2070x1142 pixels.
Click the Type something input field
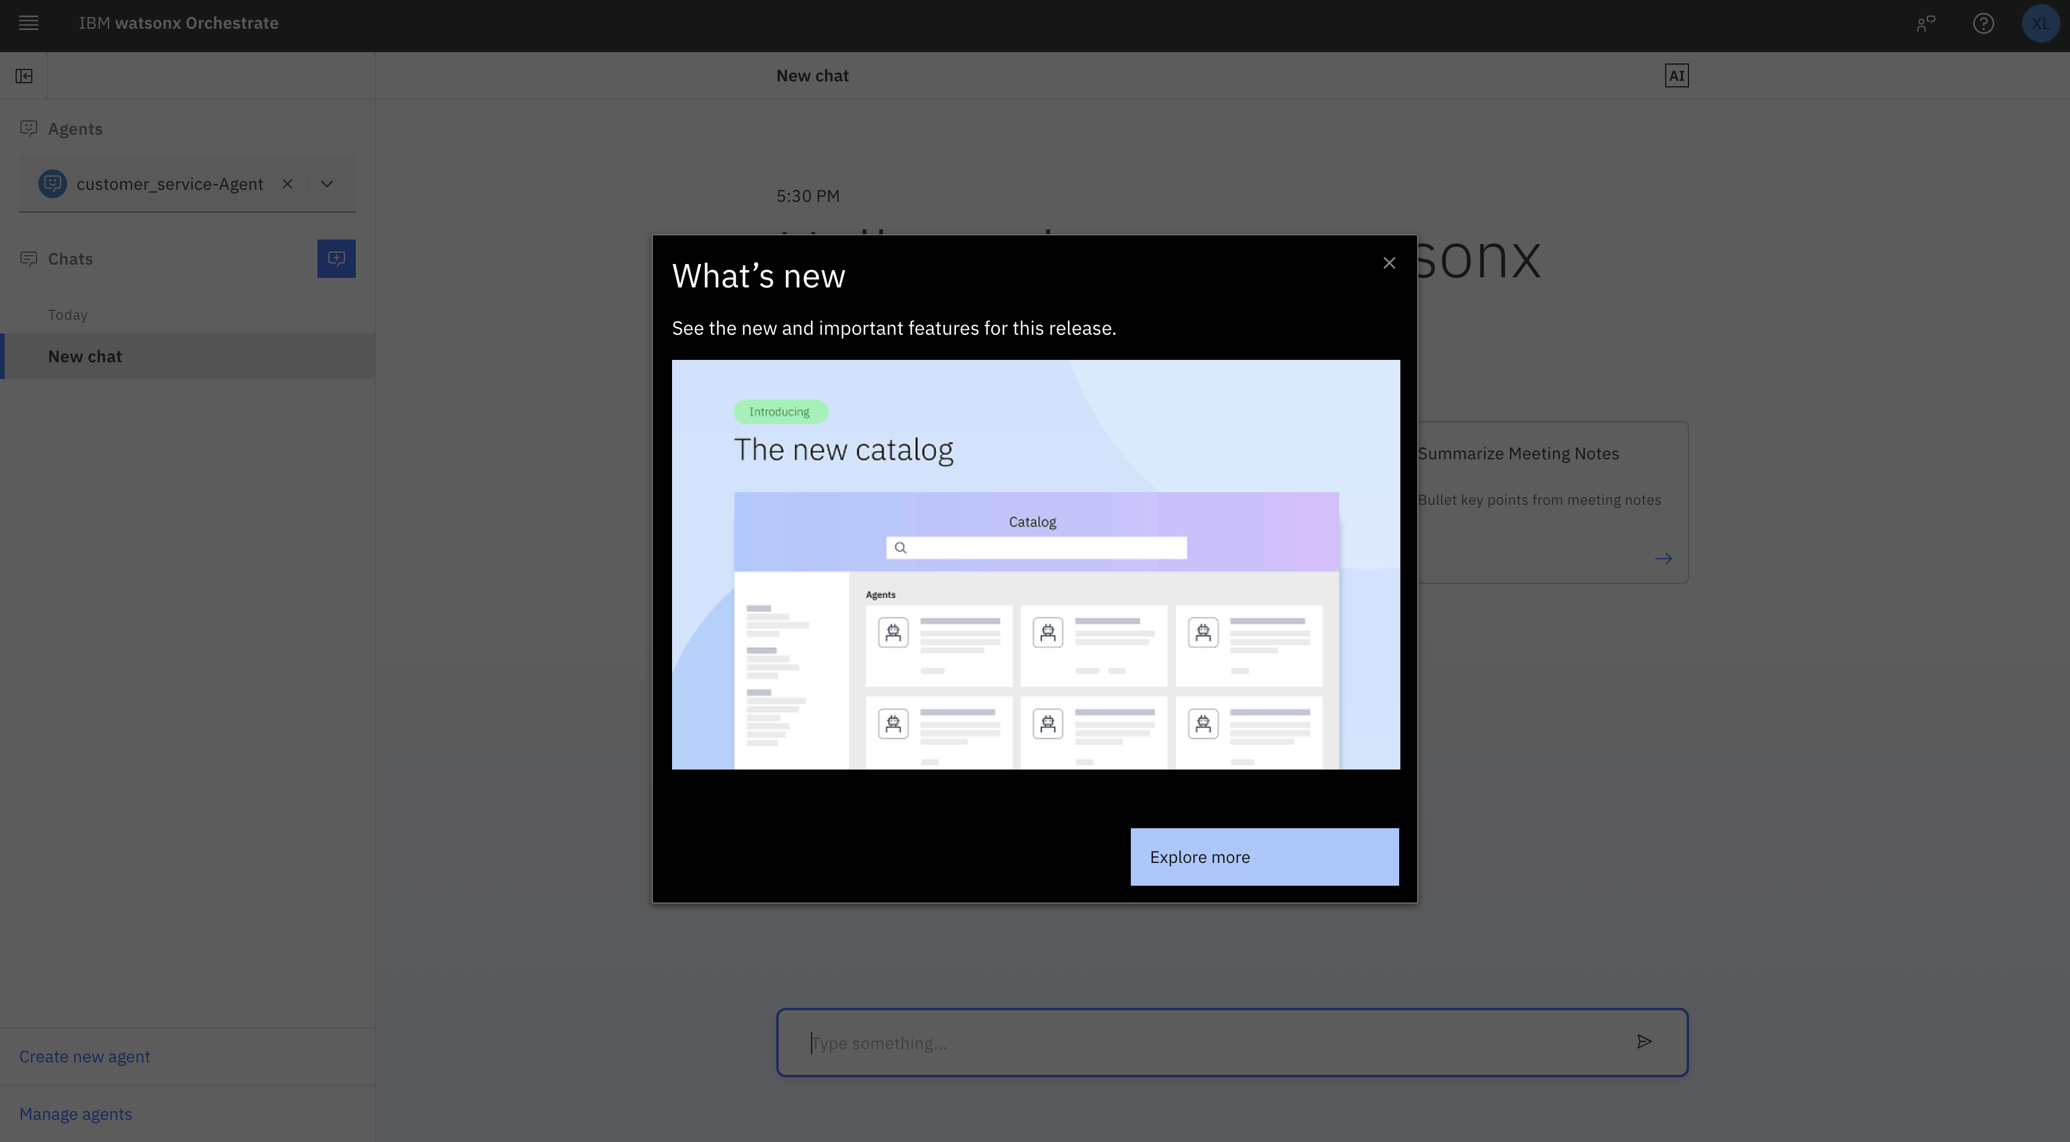[1205, 1043]
